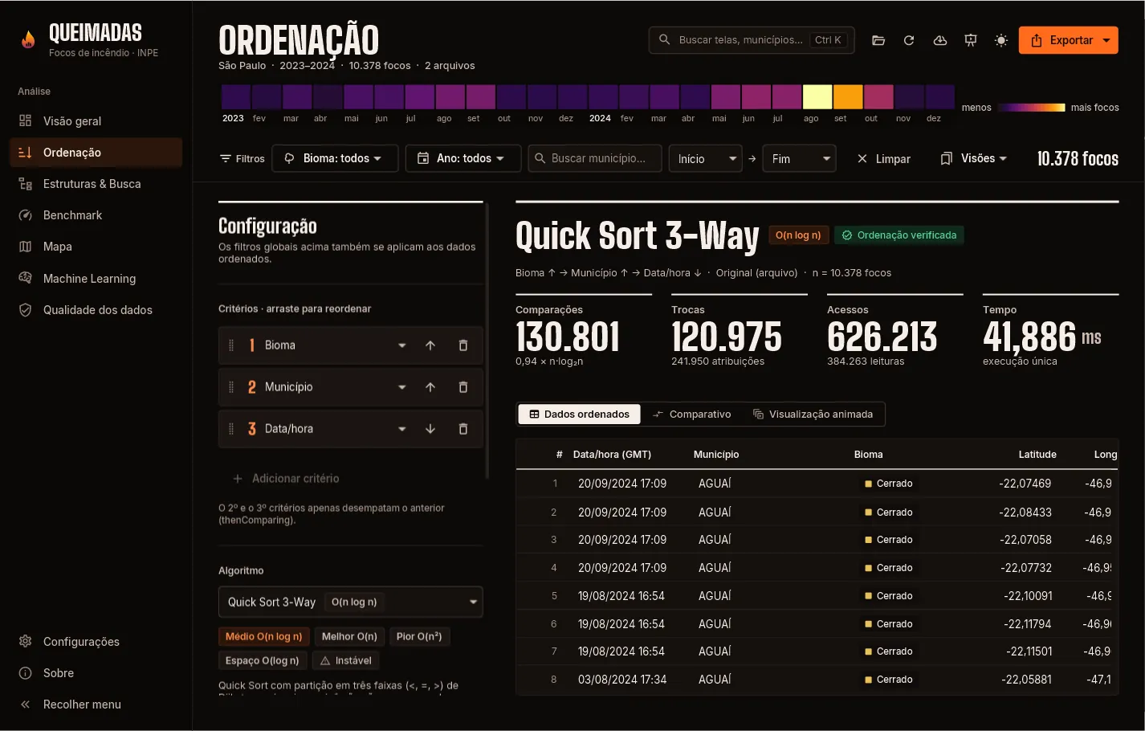1145x731 pixels.
Task: Open Mapa from the sidebar
Action: pos(96,247)
